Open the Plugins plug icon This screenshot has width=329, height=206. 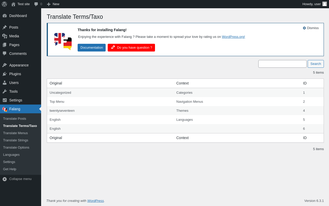click(x=5, y=74)
